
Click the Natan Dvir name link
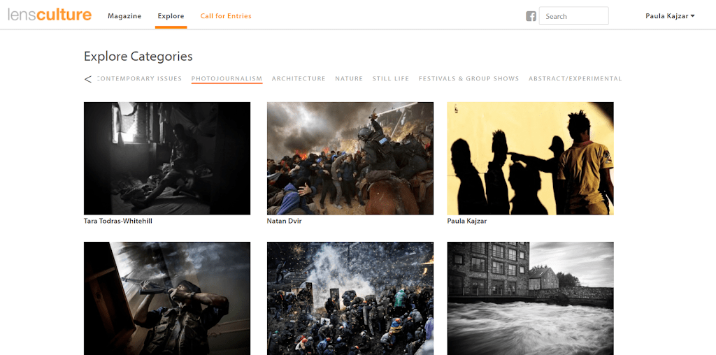click(x=285, y=221)
